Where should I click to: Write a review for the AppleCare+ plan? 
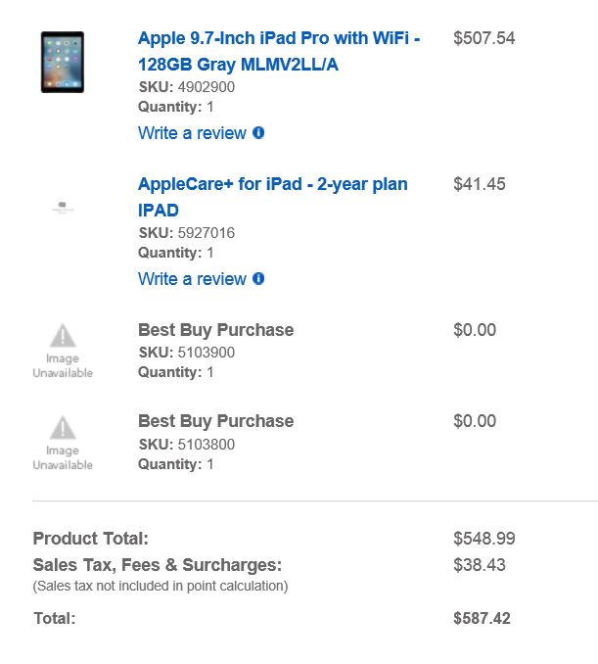pyautogui.click(x=192, y=279)
